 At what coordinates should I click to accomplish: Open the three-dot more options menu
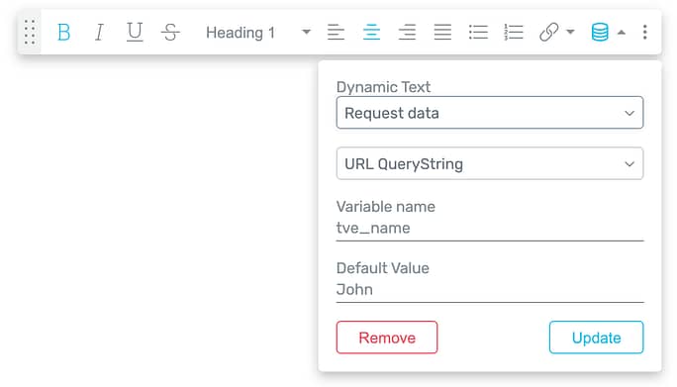click(644, 32)
